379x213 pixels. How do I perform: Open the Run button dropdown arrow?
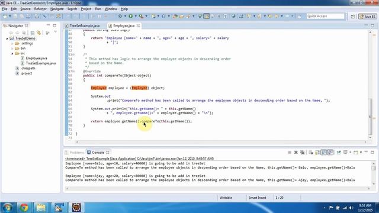(136, 16)
